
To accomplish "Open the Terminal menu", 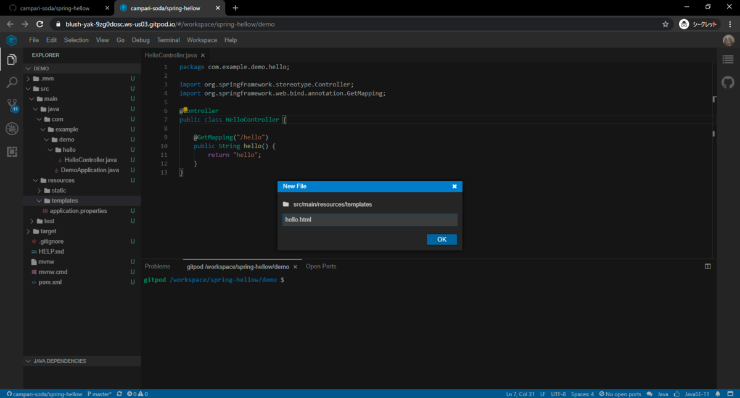I will pyautogui.click(x=168, y=40).
